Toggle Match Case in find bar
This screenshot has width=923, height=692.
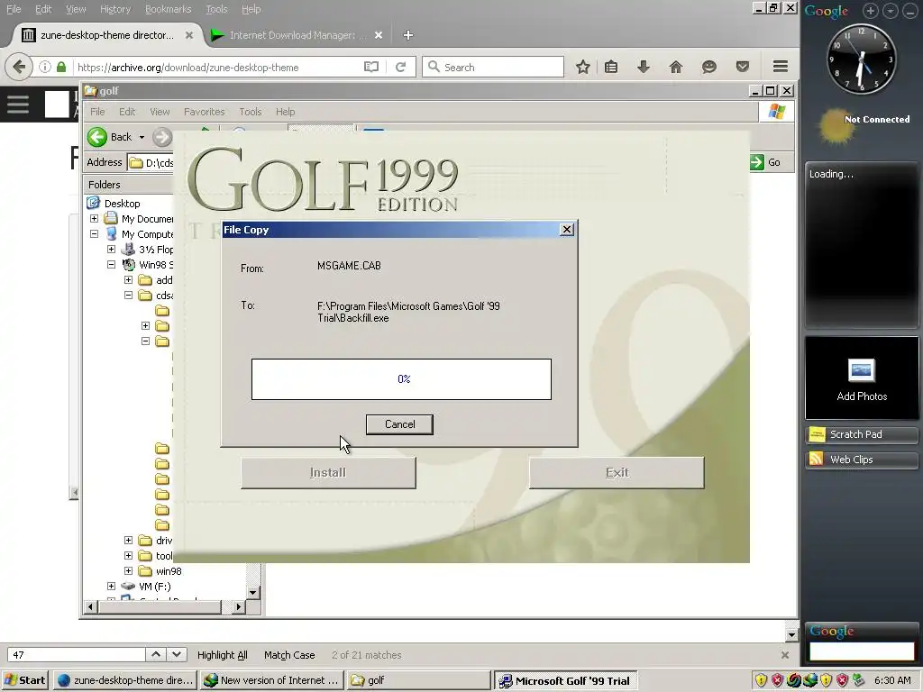[x=289, y=655]
